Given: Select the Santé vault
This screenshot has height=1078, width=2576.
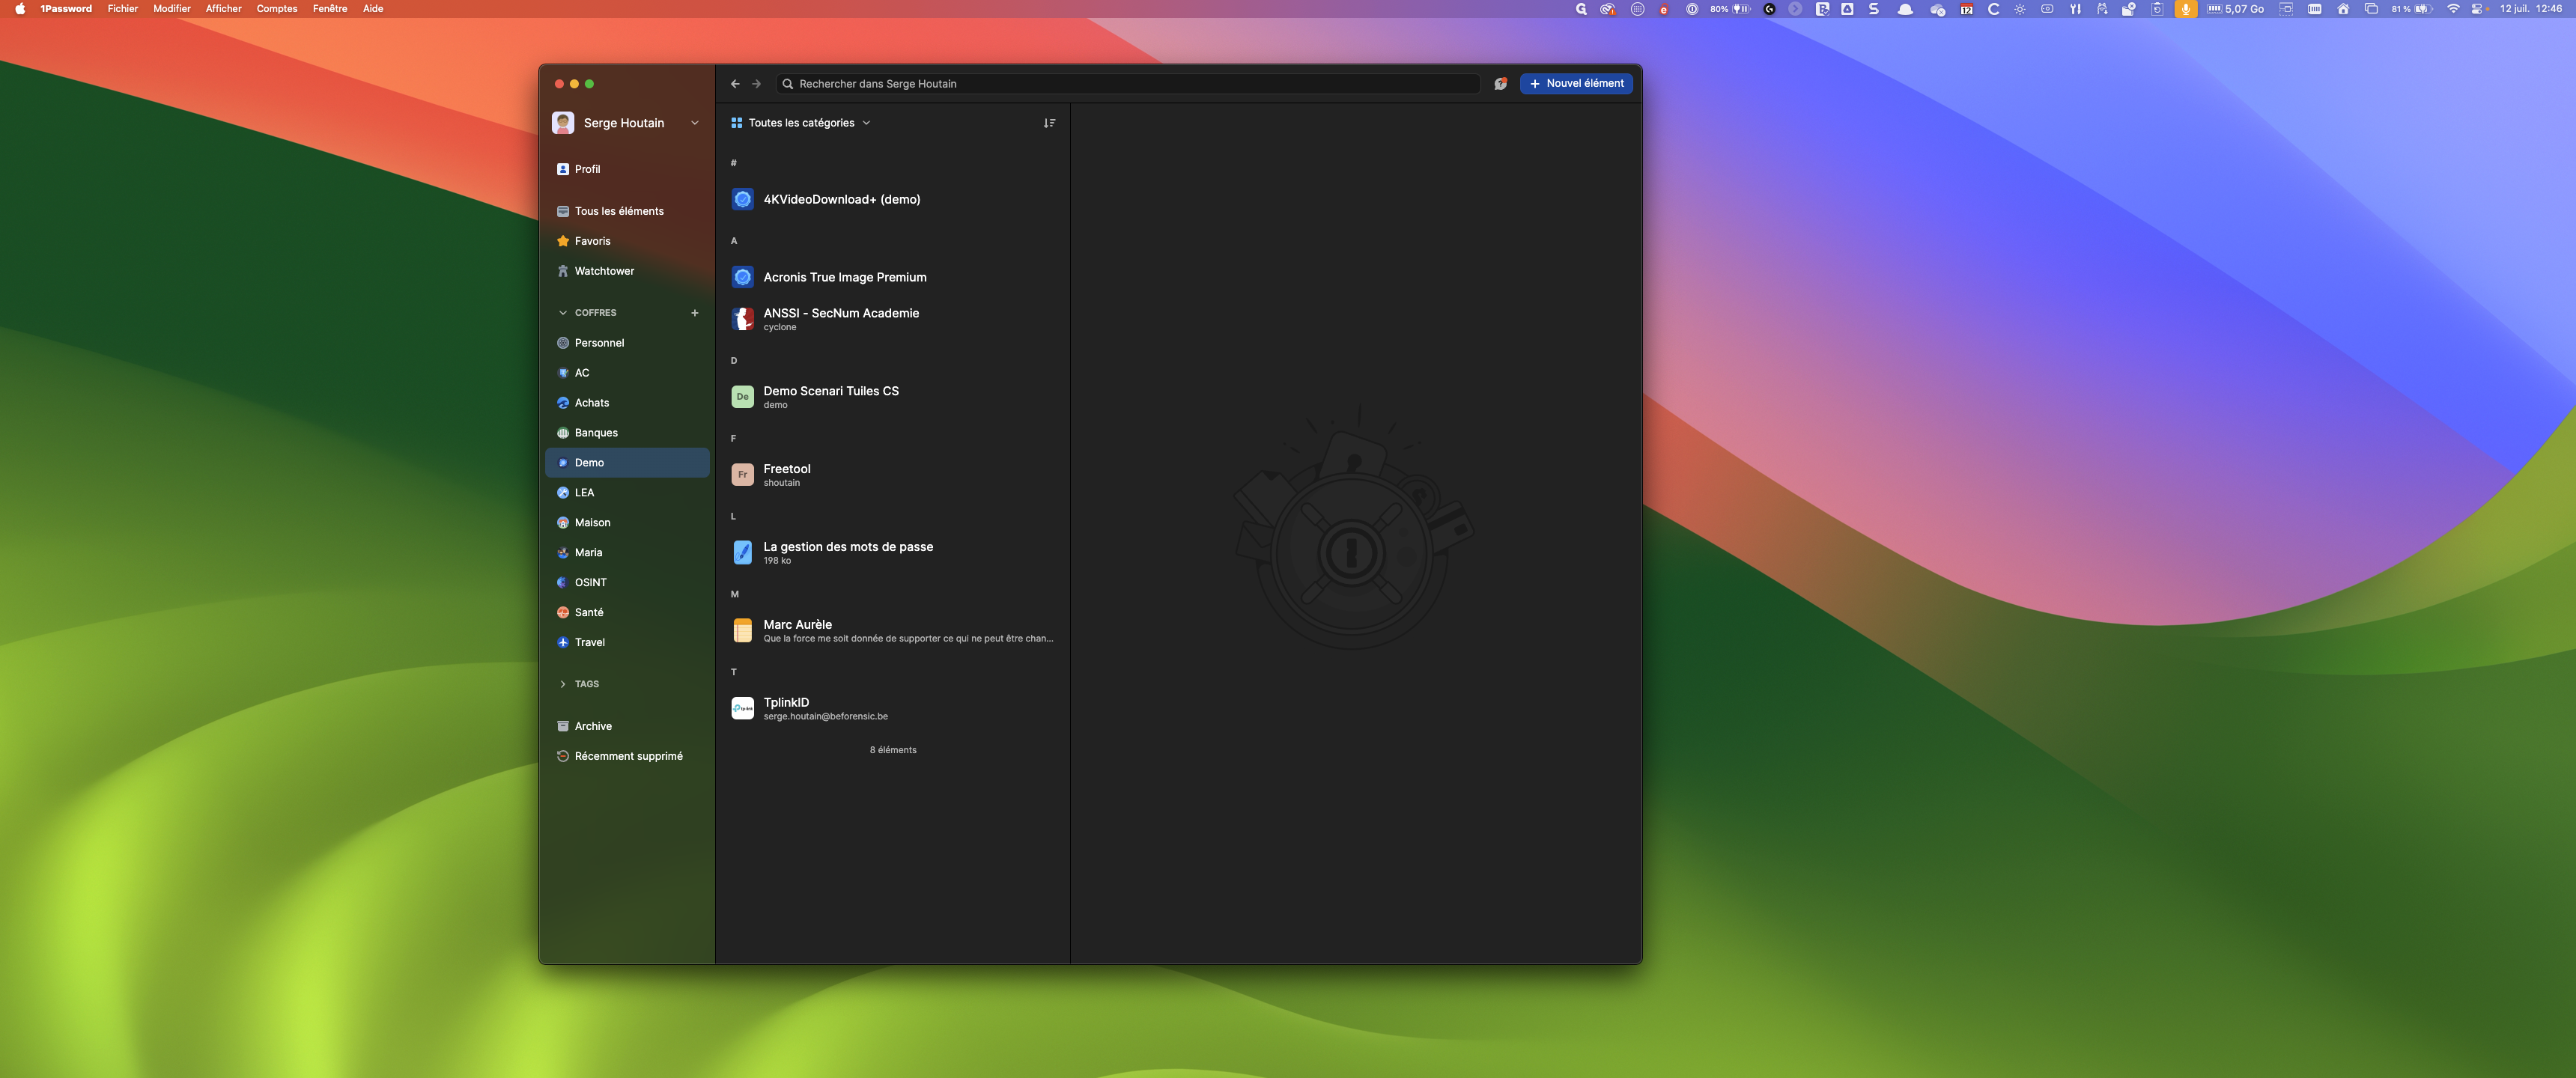Looking at the screenshot, I should (627, 613).
